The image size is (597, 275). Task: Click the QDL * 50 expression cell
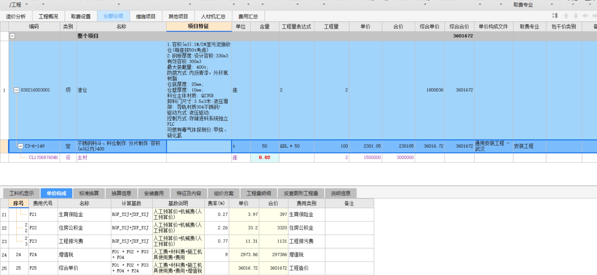(x=297, y=146)
